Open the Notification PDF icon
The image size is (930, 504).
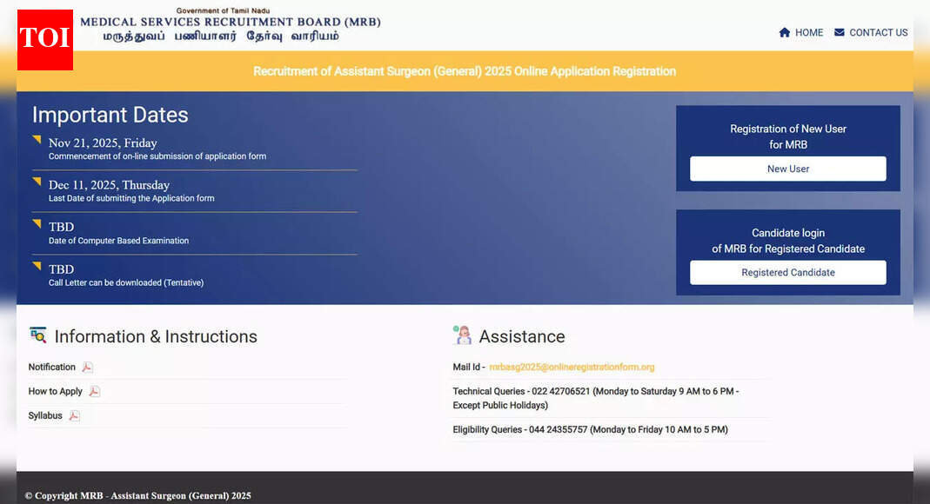pos(86,367)
